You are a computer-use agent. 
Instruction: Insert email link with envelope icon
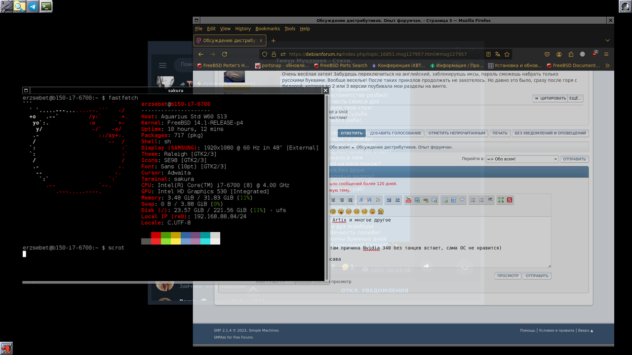[x=434, y=200]
